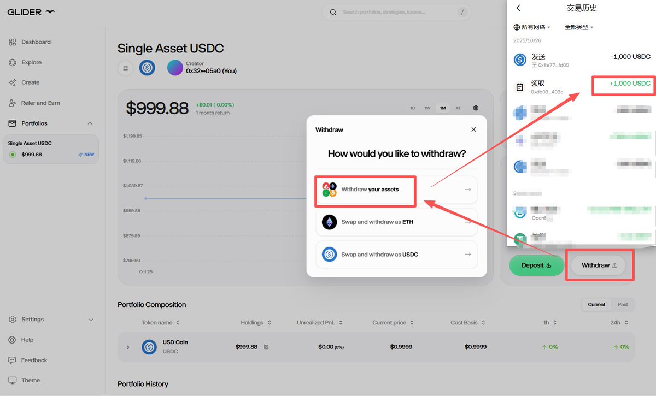656x396 pixels.
Task: Open Create in the sidebar
Action: 24,82
